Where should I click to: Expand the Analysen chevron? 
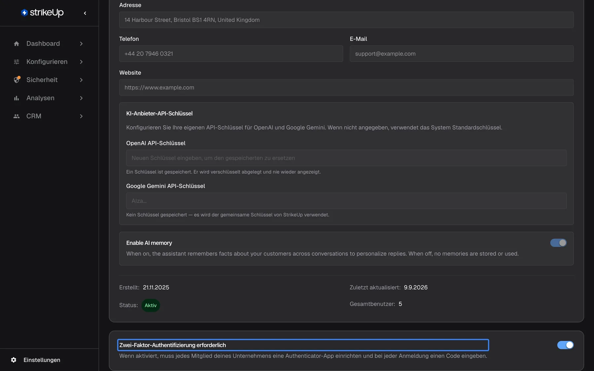(81, 98)
